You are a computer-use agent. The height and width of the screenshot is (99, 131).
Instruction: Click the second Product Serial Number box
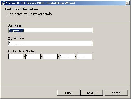(33, 56)
